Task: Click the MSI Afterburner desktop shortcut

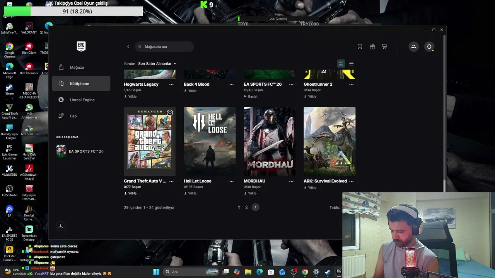Action: point(29,112)
